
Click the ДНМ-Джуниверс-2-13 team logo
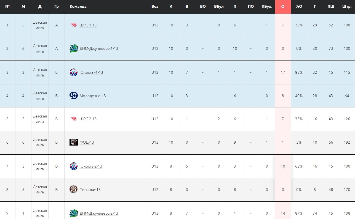coord(74,213)
